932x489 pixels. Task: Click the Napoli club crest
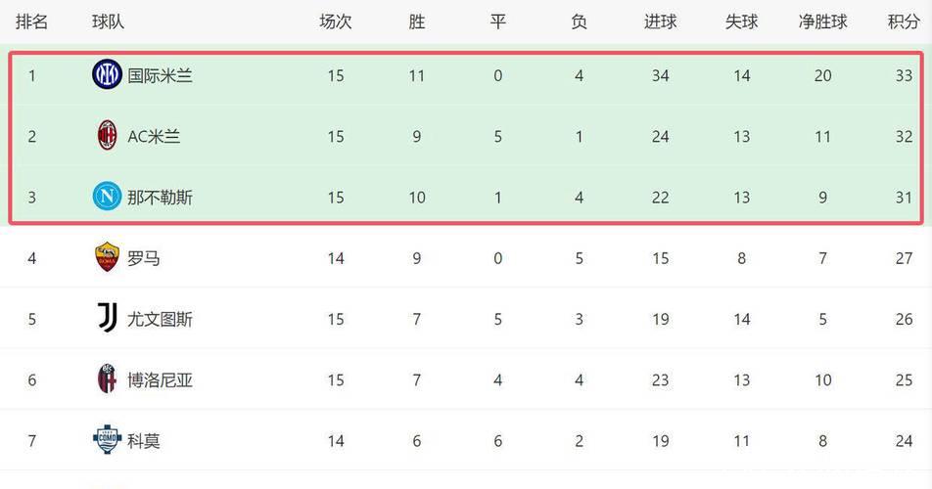[x=107, y=198]
